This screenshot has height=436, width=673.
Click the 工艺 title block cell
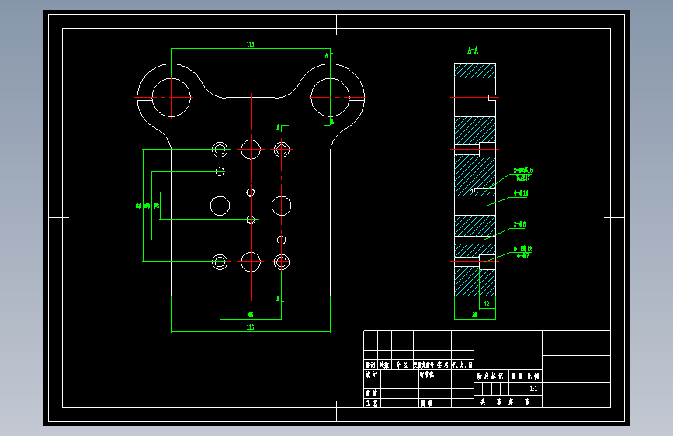[372, 403]
